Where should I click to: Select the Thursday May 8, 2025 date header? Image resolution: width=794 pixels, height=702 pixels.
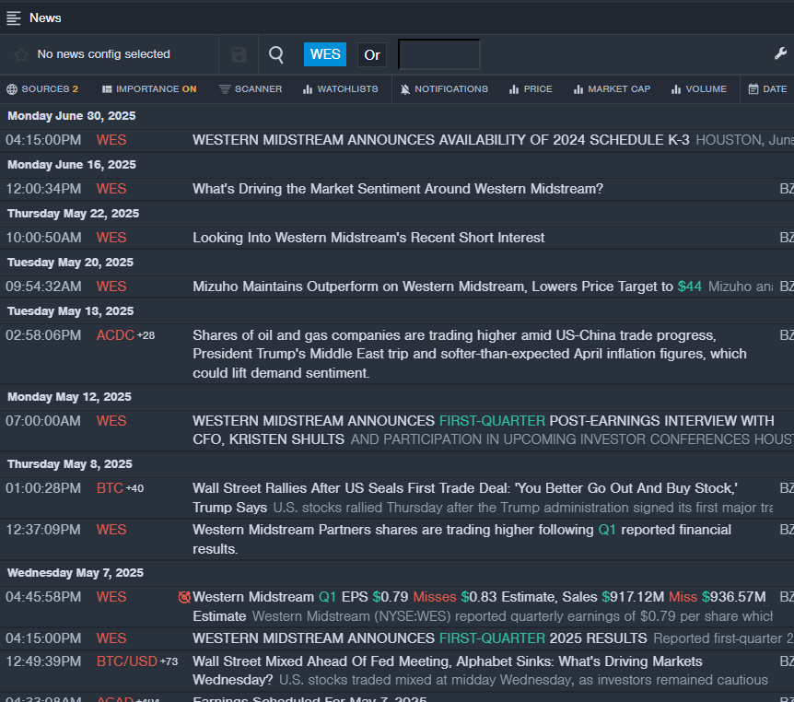pos(70,464)
